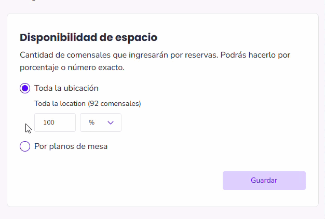The width and height of the screenshot is (325, 219).
Task: Open the % unit dropdown
Action: click(x=101, y=122)
